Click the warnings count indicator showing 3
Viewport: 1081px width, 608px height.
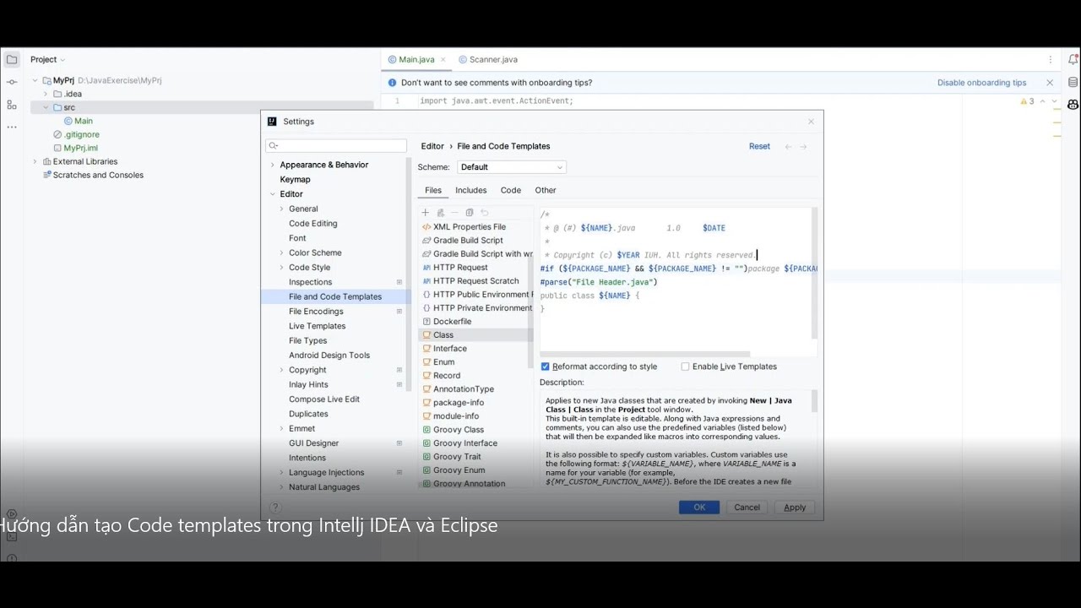click(x=1027, y=101)
